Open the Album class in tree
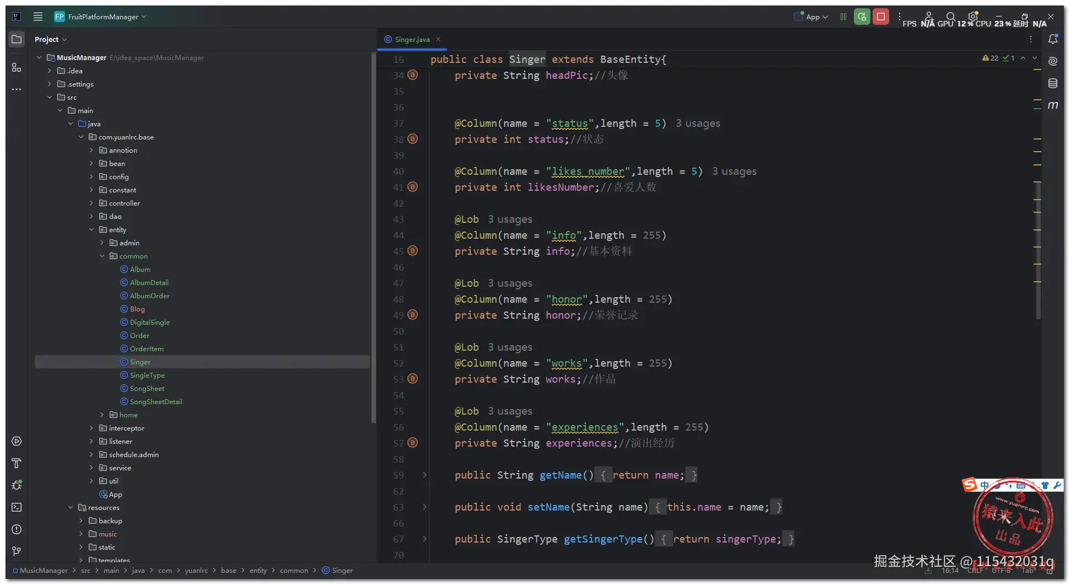 [140, 269]
